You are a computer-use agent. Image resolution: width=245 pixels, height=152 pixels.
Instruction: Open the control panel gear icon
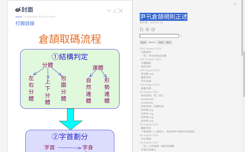pyautogui.click(x=147, y=29)
